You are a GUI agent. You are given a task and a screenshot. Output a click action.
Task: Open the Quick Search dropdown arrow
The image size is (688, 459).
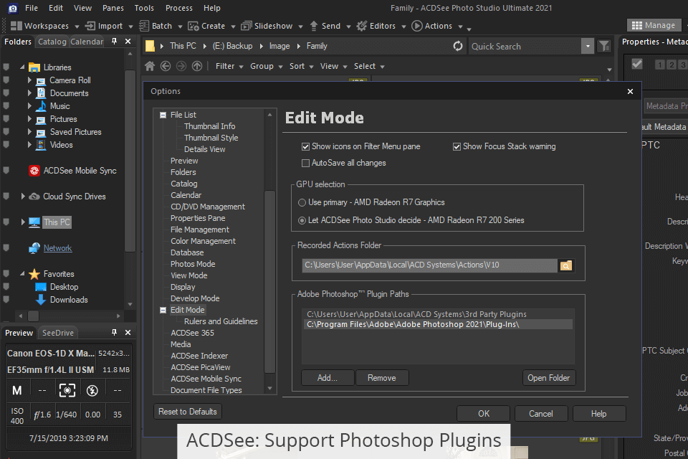point(588,46)
